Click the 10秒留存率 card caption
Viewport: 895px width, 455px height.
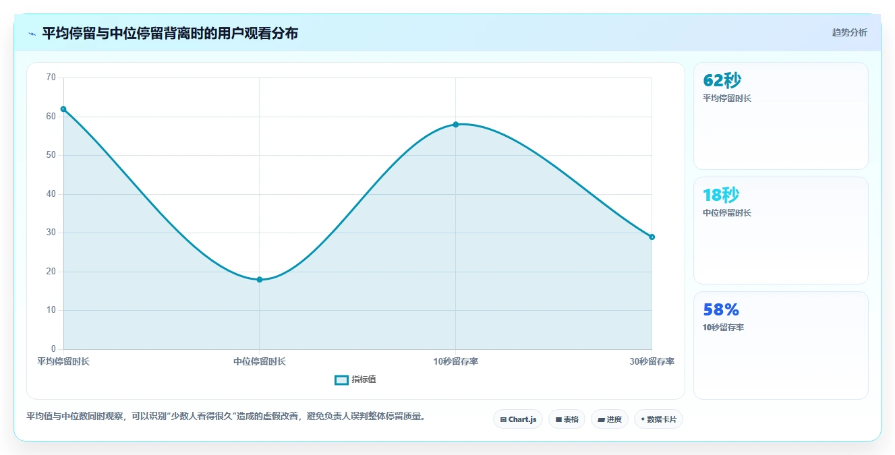click(x=723, y=328)
